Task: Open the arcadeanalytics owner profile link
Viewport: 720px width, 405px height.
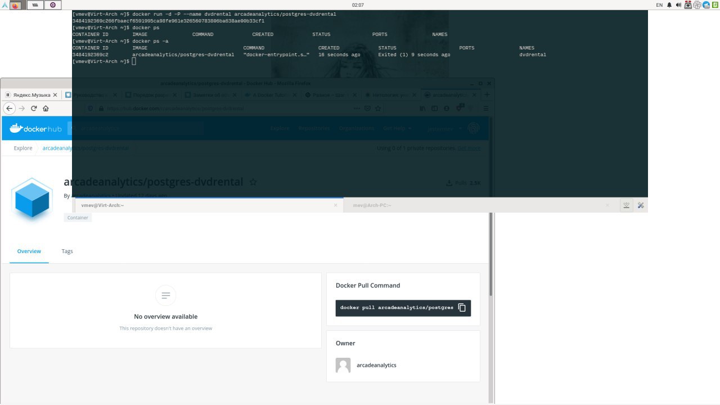Action: click(376, 365)
